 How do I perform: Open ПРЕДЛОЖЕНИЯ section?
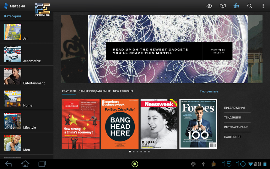235,108
